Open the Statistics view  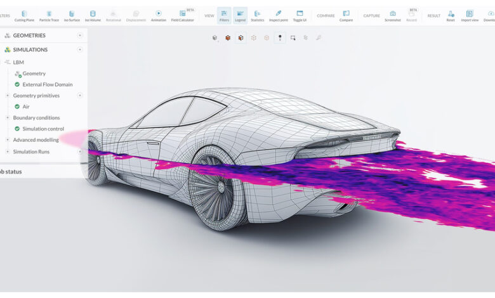[x=257, y=15]
